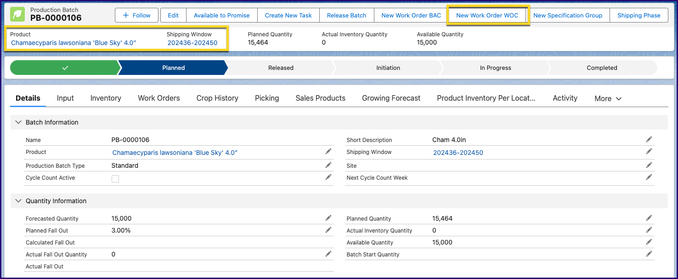Viewport: 678px width, 279px height.
Task: Edit Available Quantity pencil icon
Action: [x=649, y=242]
